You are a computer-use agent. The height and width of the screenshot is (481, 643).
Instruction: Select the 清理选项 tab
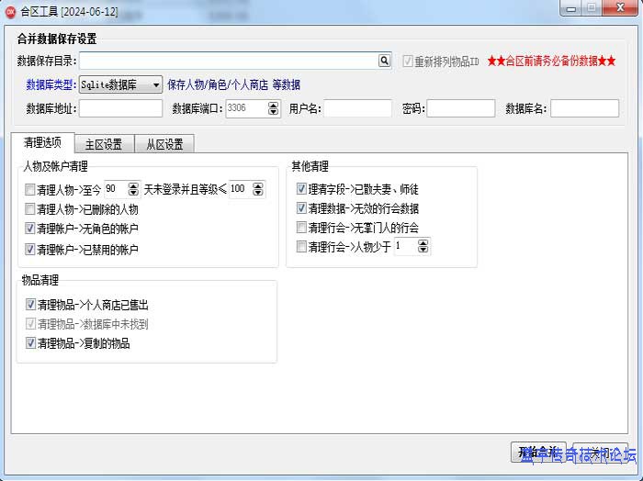coord(43,143)
